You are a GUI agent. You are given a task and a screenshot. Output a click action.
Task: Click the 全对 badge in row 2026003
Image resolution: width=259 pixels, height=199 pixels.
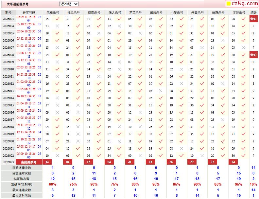[253, 19]
